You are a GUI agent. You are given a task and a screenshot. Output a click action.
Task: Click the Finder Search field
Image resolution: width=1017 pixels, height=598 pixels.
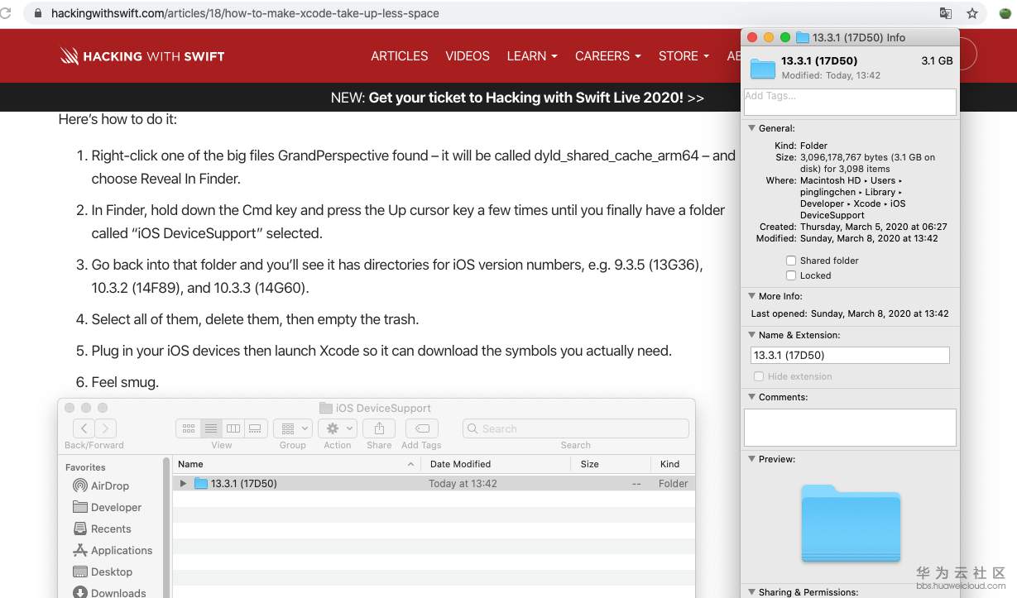coord(576,428)
